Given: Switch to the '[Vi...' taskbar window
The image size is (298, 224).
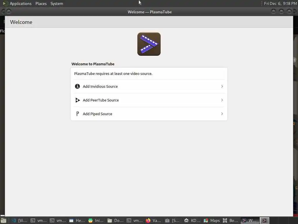Looking at the screenshot, I should (19, 220).
